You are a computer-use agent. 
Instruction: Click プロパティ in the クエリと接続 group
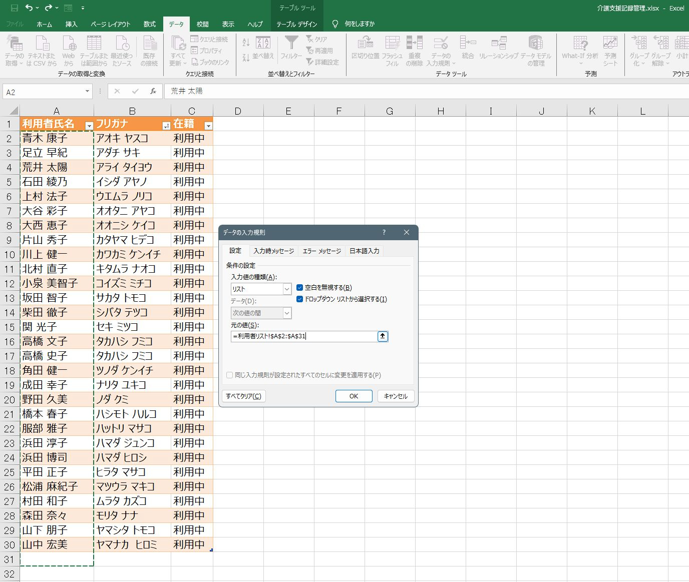[x=206, y=51]
